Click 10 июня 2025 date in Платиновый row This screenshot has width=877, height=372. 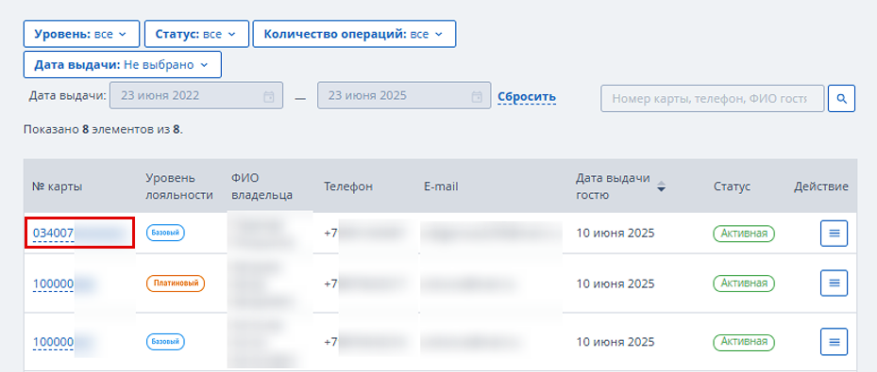coord(616,283)
